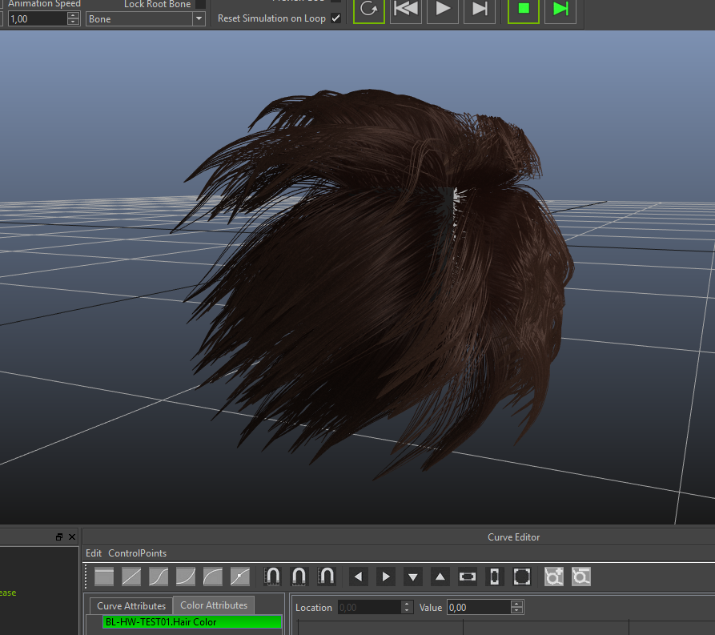The width and height of the screenshot is (715, 635).
Task: Click the restart simulation loop icon
Action: (x=368, y=10)
